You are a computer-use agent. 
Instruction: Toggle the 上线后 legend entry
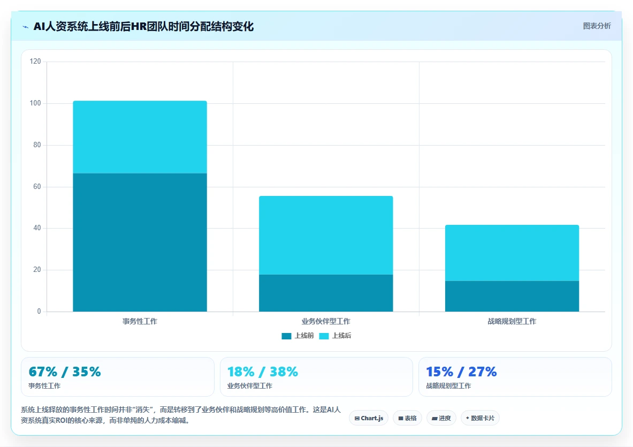click(335, 336)
